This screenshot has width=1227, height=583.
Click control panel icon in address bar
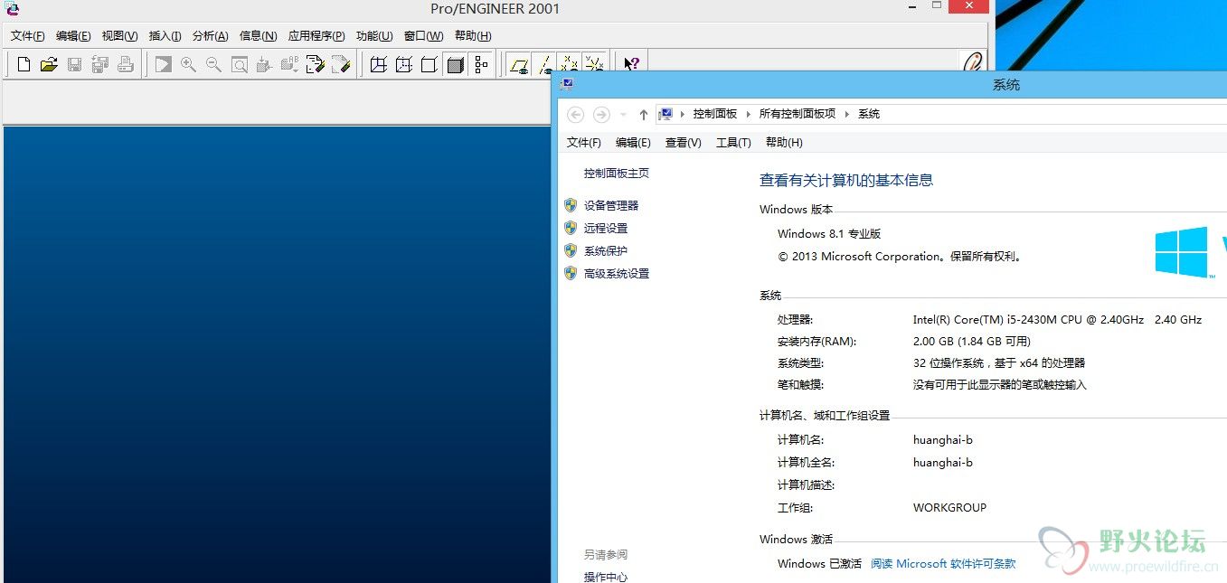pyautogui.click(x=665, y=114)
